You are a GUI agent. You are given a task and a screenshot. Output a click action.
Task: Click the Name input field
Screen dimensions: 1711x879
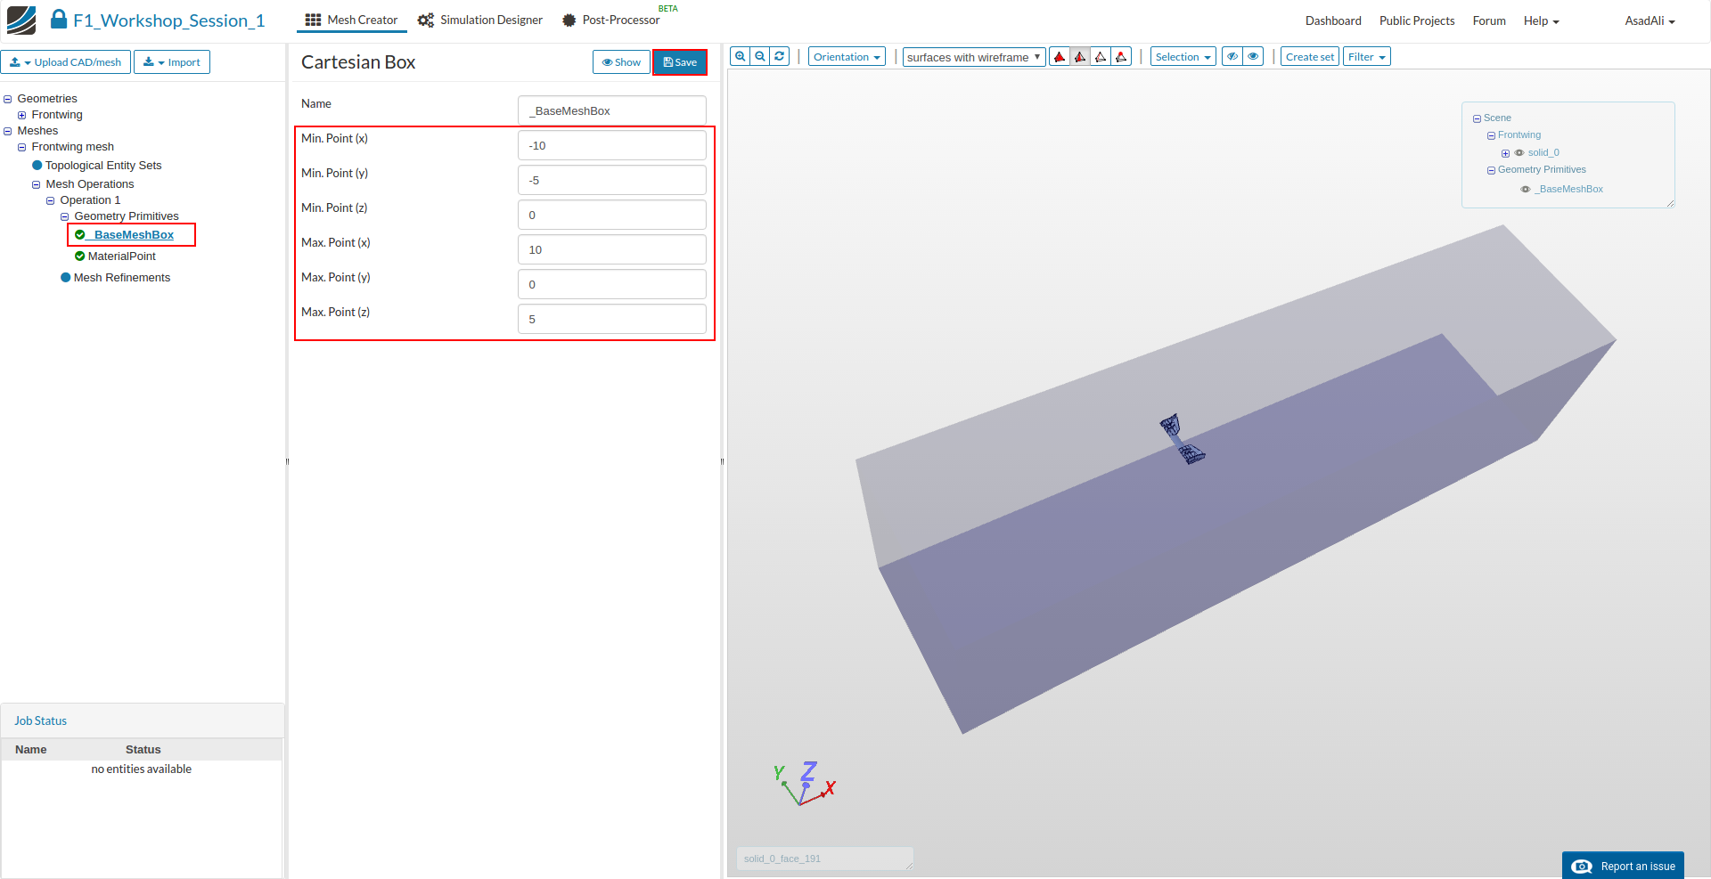[612, 111]
